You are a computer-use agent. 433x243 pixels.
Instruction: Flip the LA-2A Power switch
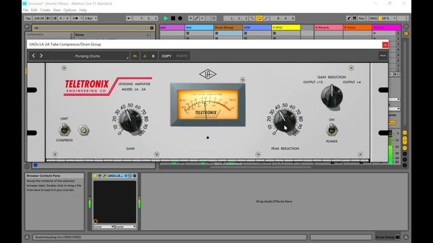click(332, 130)
